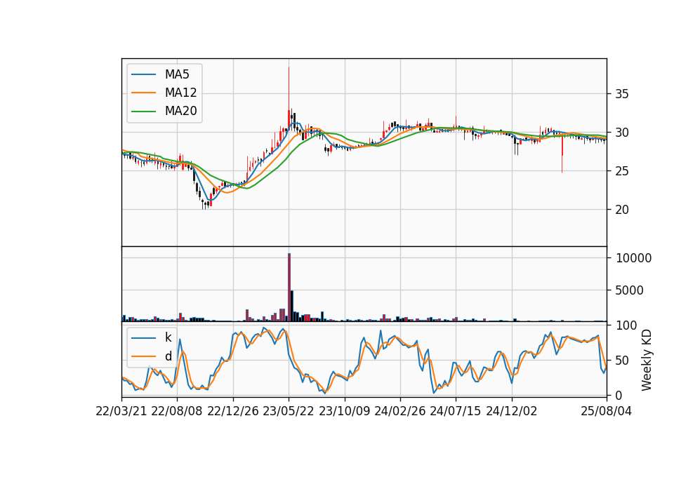Viewport: 674px width, 484px height.
Task: Click the price axis value 30
Action: 621,133
